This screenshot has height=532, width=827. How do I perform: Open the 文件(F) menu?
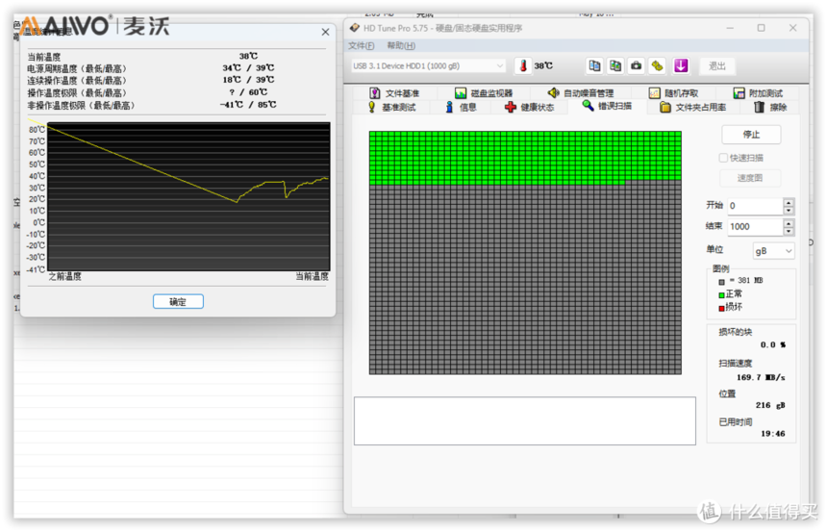click(x=362, y=46)
